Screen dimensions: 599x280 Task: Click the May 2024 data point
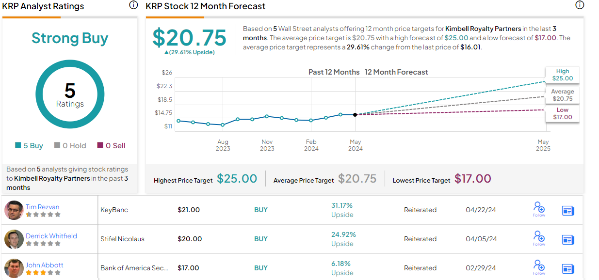tap(356, 115)
